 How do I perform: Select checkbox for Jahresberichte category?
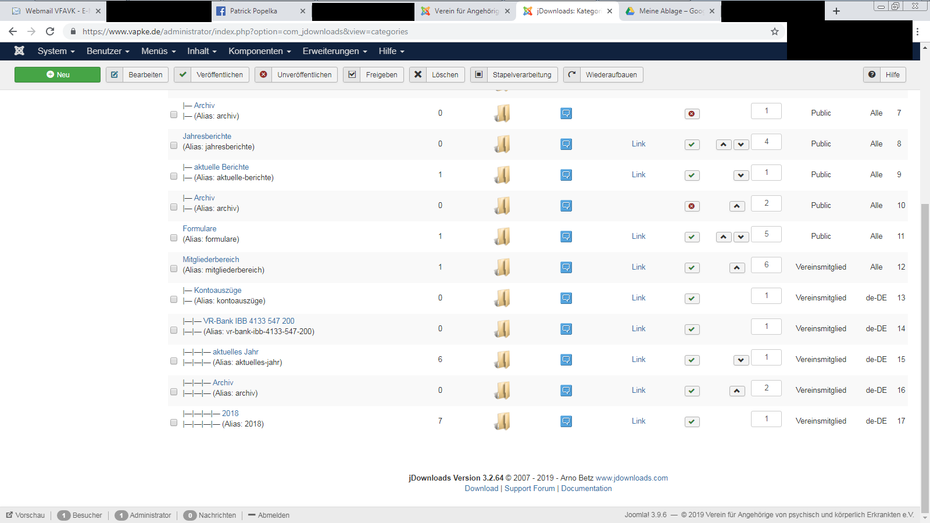pyautogui.click(x=174, y=145)
